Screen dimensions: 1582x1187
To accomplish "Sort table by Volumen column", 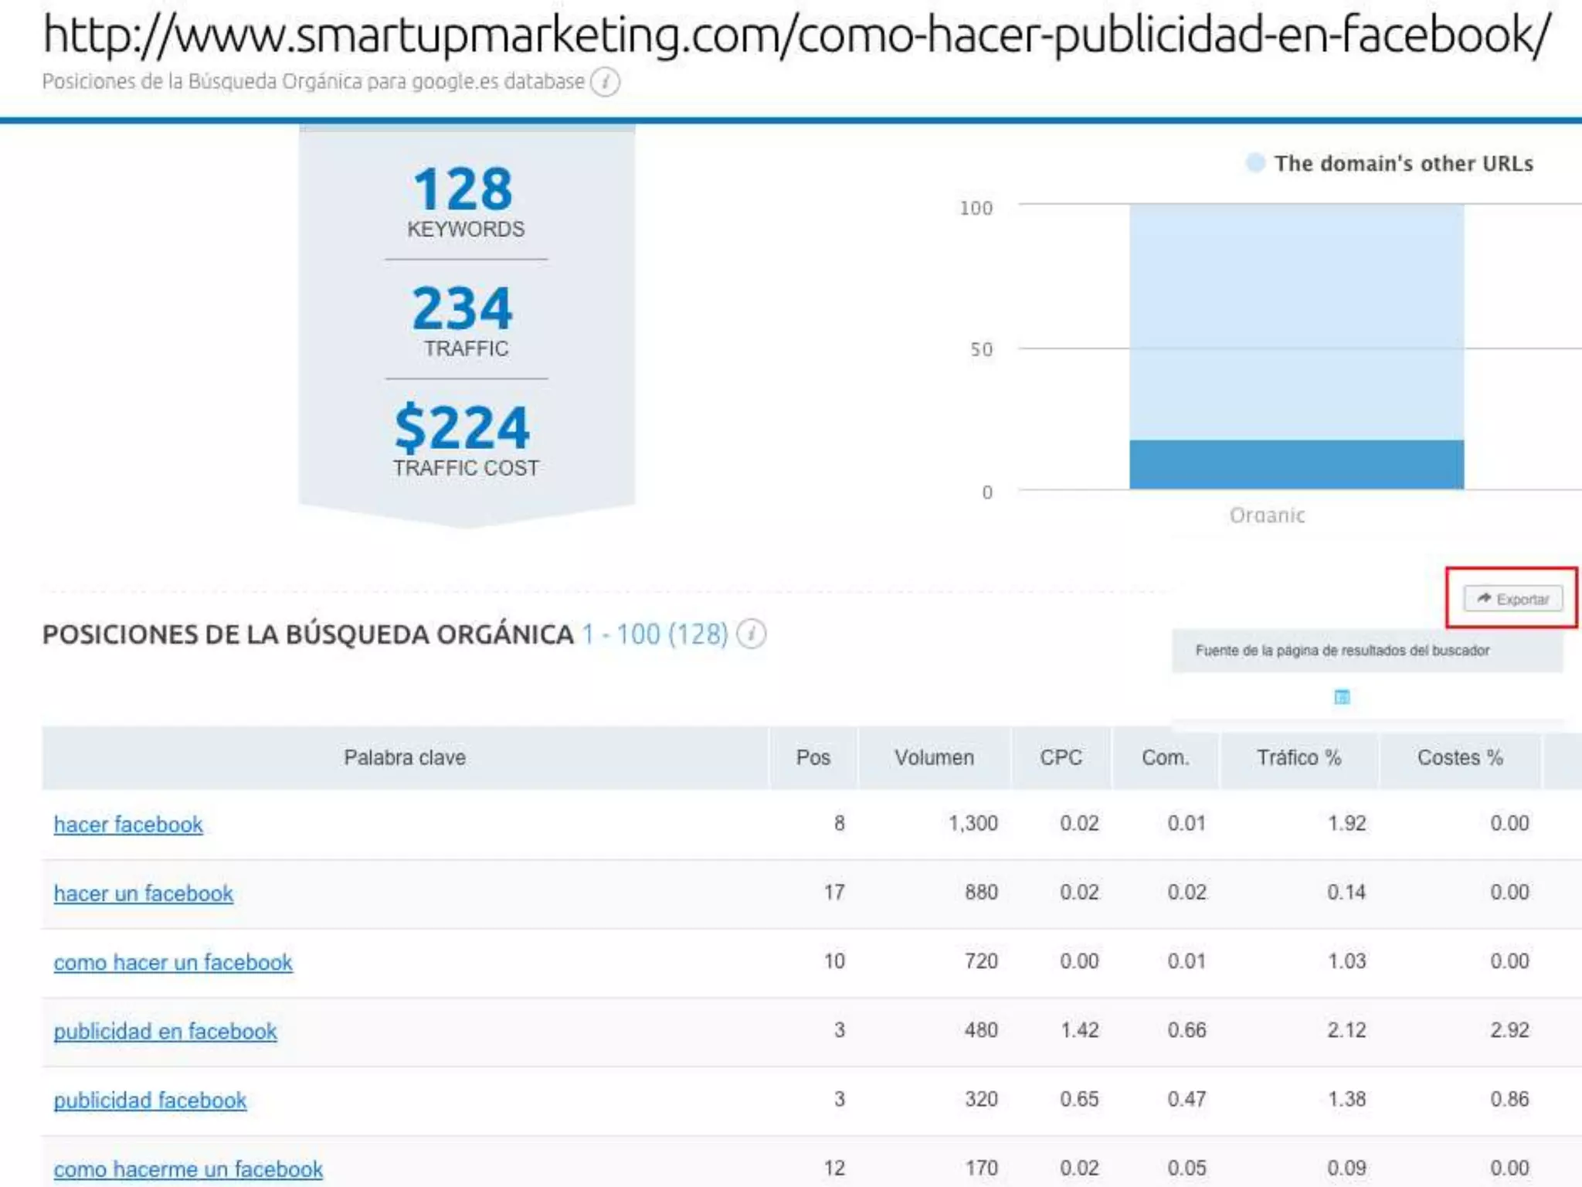I will [934, 757].
